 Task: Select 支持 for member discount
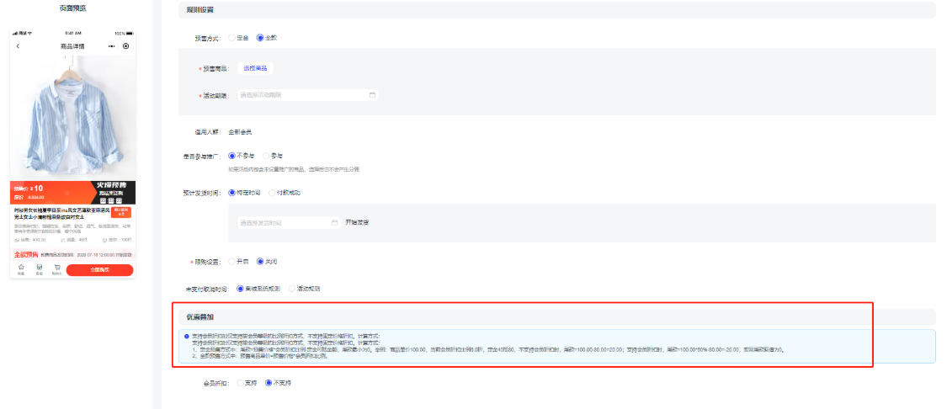click(x=239, y=383)
